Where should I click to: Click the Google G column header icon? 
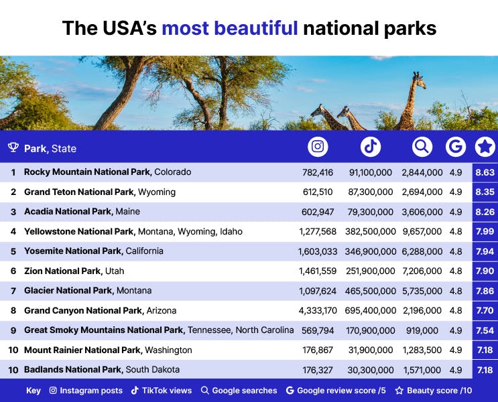[456, 147]
